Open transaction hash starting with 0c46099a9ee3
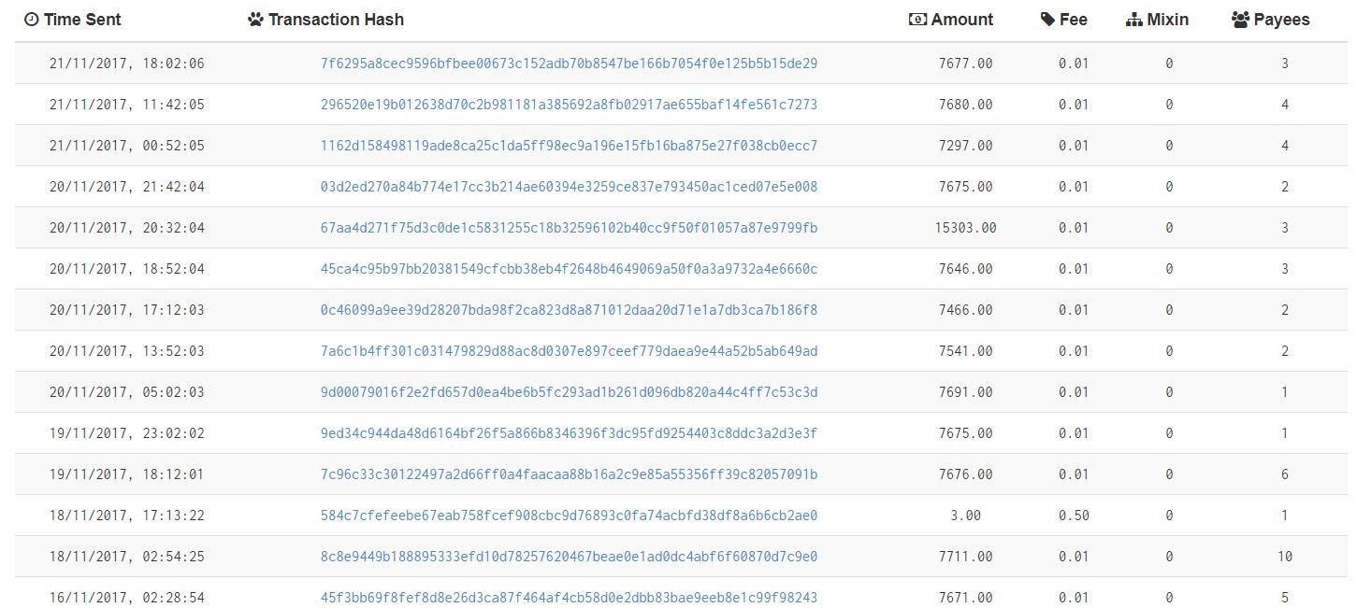The height and width of the screenshot is (608, 1371). click(x=569, y=310)
